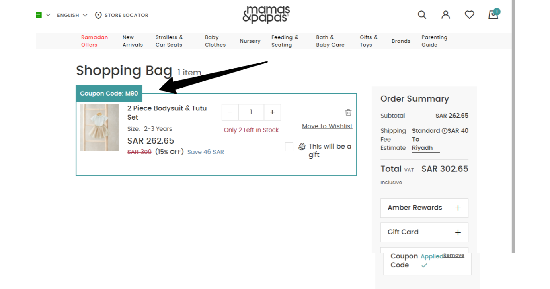The image size is (550, 289).
Task: Delete item with the trash icon
Action: click(x=348, y=112)
